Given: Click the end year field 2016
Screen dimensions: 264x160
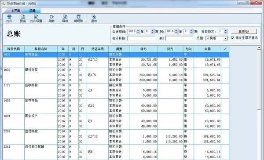Looking at the screenshot, I should 170,32.
